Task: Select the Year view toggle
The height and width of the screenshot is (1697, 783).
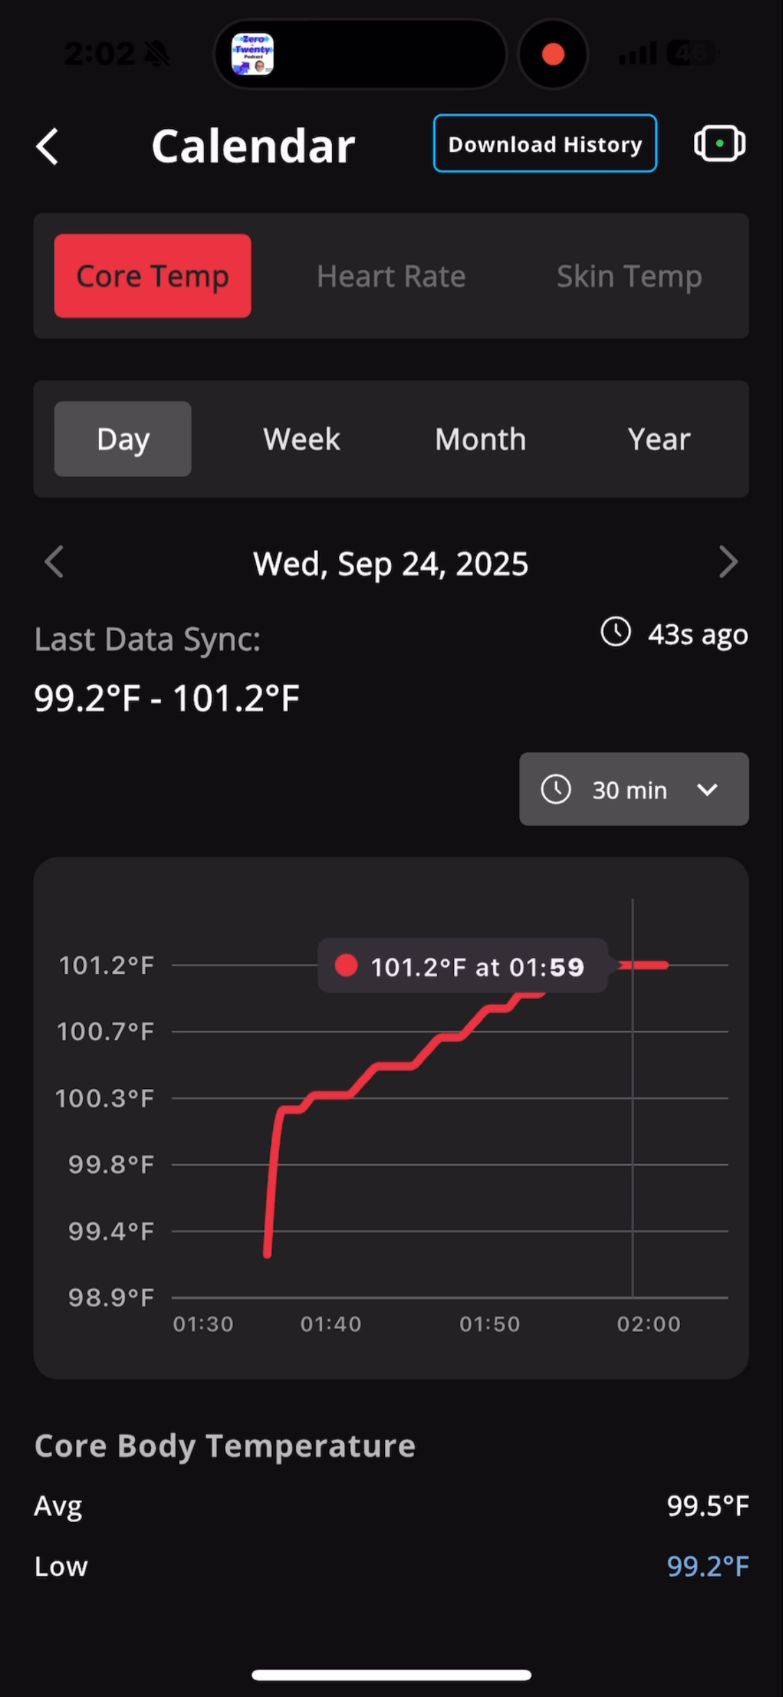Action: (659, 439)
